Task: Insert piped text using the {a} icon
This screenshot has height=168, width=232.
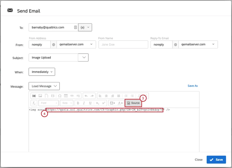Action: pyautogui.click(x=34, y=96)
